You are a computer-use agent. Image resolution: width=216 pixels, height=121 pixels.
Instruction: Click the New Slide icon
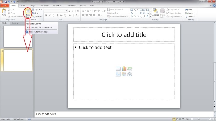pos(28,11)
